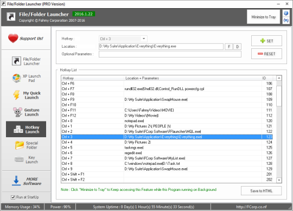Click the Minimize to Tray button
The width and height of the screenshot is (293, 211).
point(264,17)
